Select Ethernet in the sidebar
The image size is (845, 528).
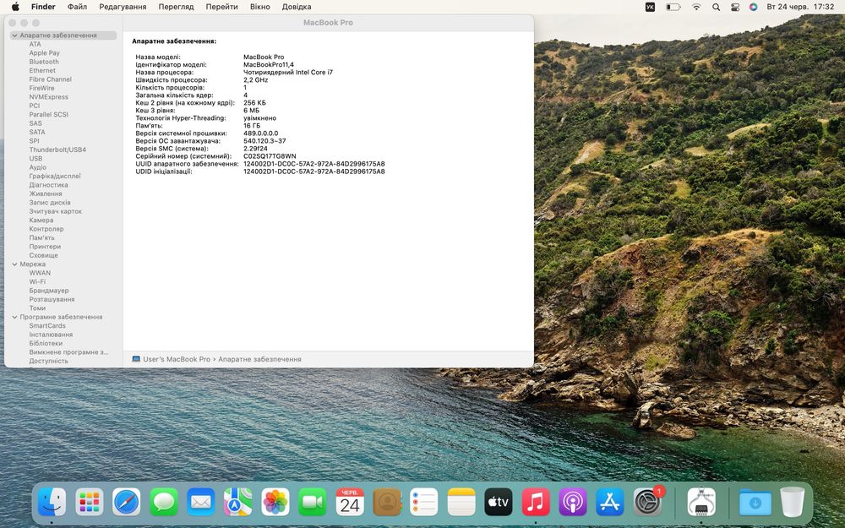pyautogui.click(x=42, y=71)
